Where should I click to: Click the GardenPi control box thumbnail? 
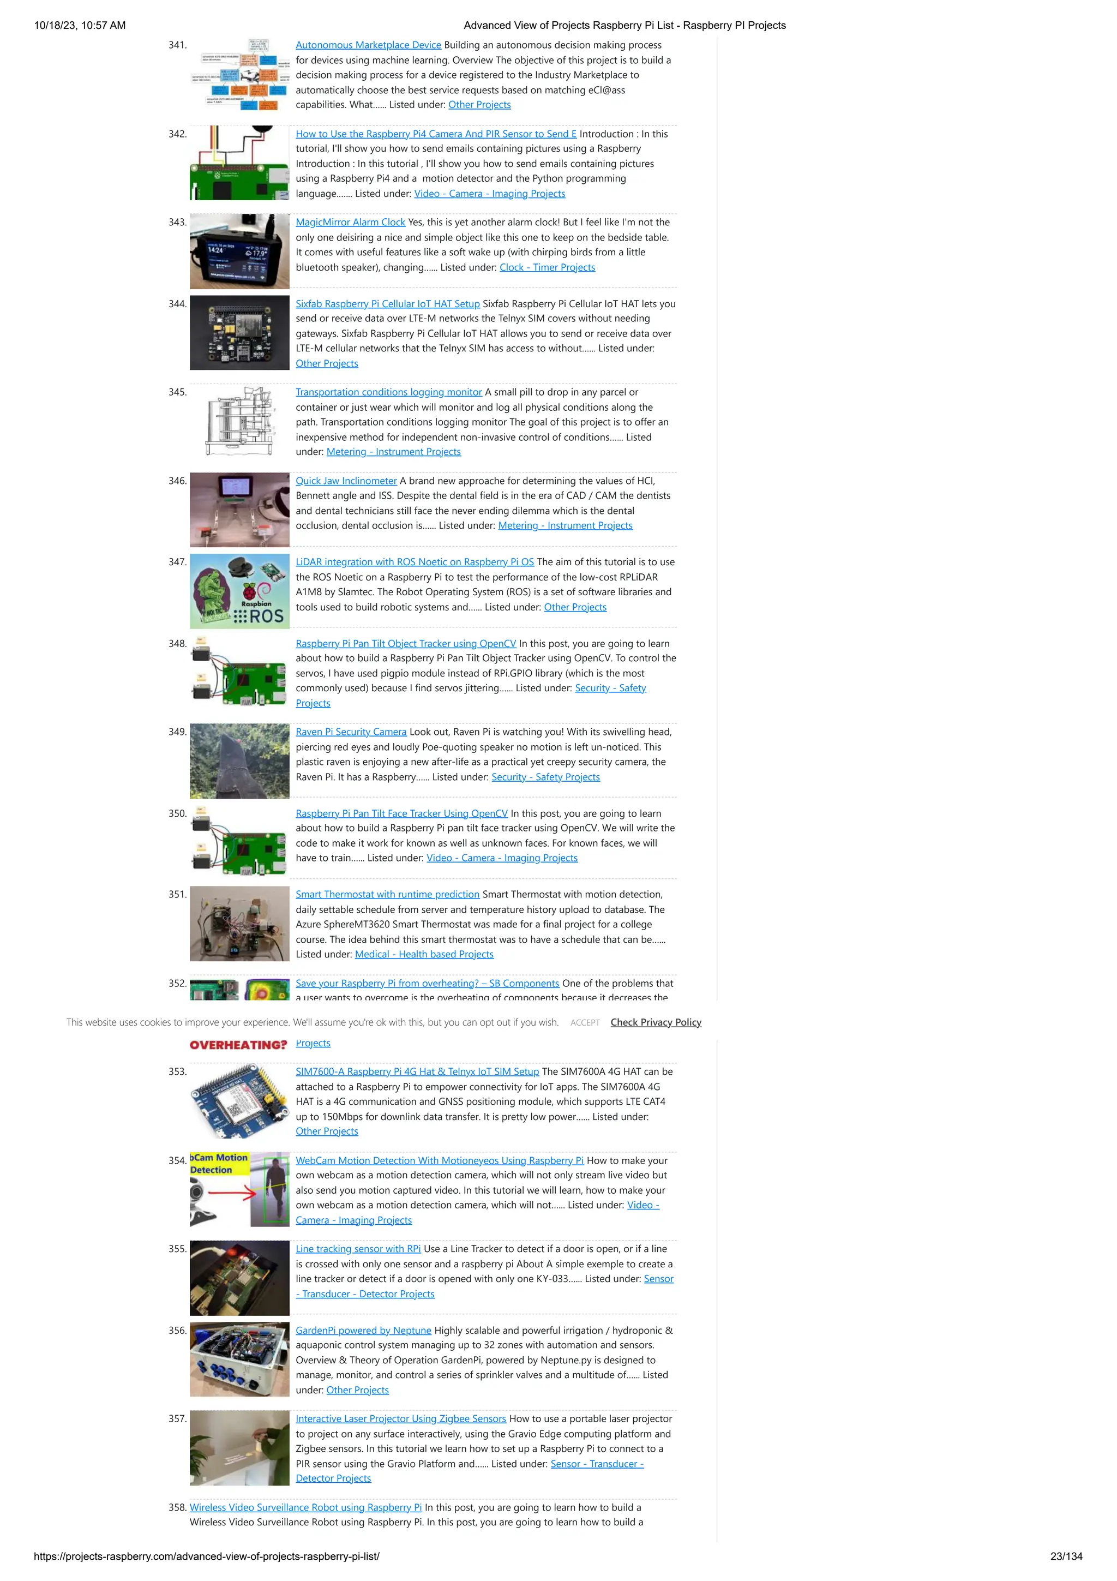(239, 1360)
